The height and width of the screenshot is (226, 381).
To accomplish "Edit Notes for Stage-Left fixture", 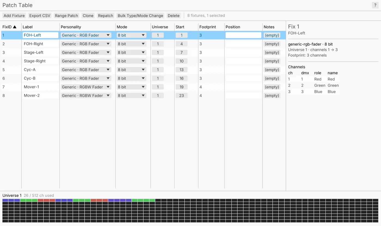I will 272,52.
